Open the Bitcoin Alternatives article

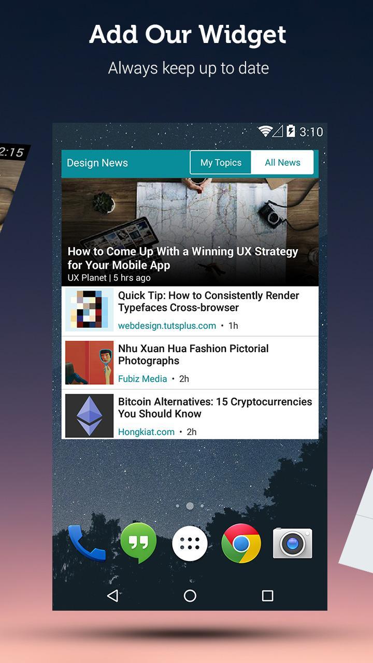tap(190, 415)
